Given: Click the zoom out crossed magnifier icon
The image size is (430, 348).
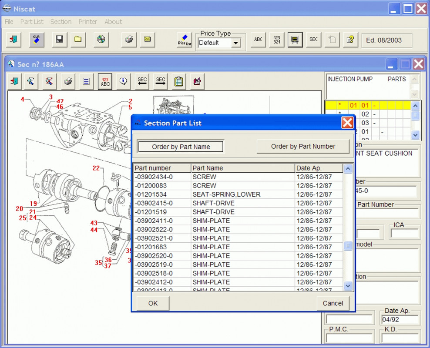Looking at the screenshot, I should tap(49, 81).
